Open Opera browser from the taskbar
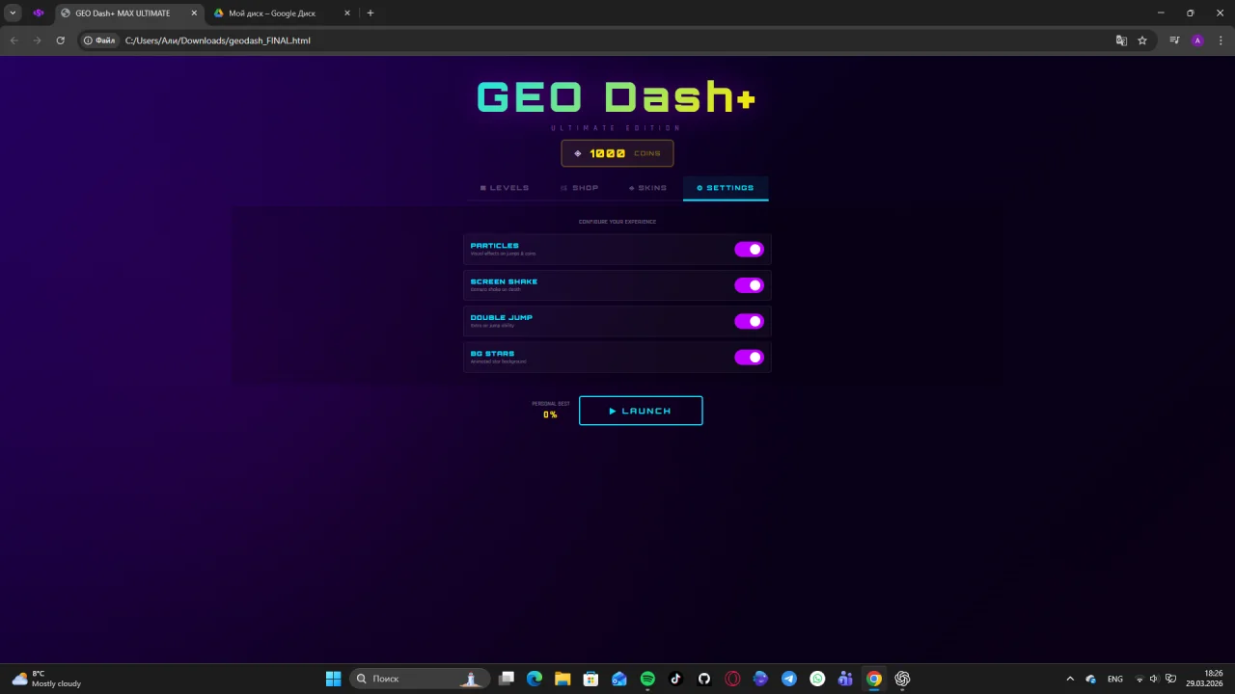The height and width of the screenshot is (694, 1235). point(732,679)
